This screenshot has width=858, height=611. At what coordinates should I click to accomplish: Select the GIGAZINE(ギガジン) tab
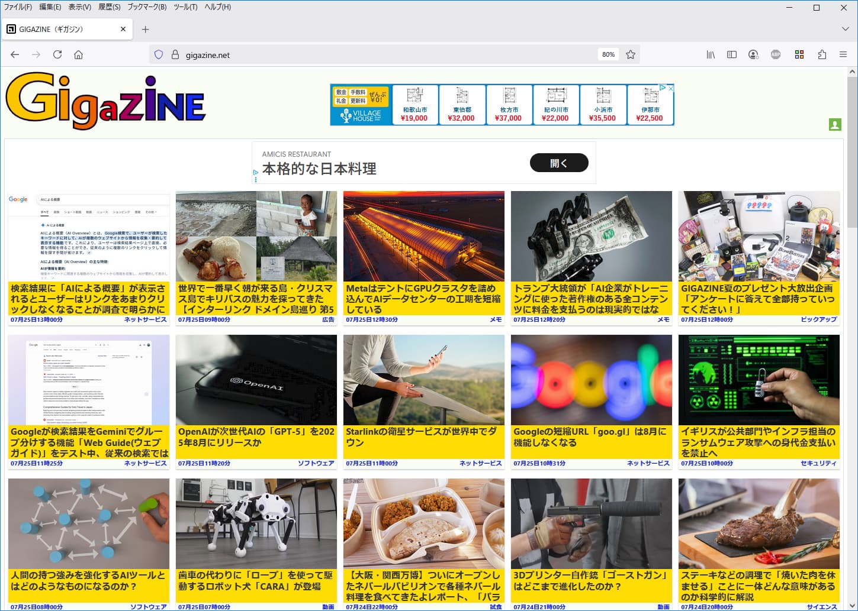[x=67, y=29]
